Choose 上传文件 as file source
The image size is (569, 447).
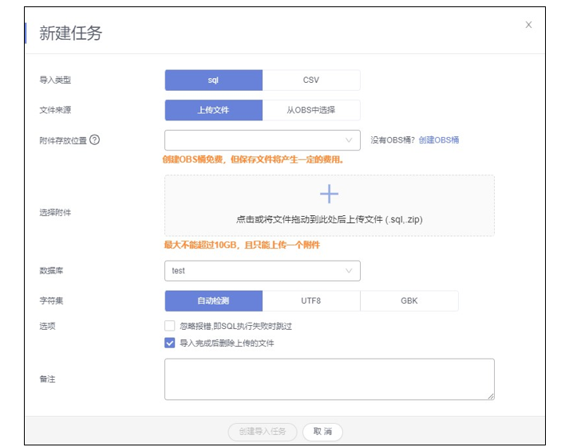(x=213, y=110)
